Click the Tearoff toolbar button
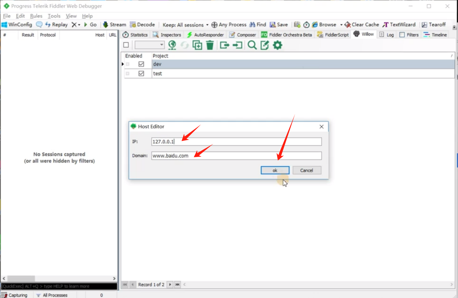 (434, 25)
